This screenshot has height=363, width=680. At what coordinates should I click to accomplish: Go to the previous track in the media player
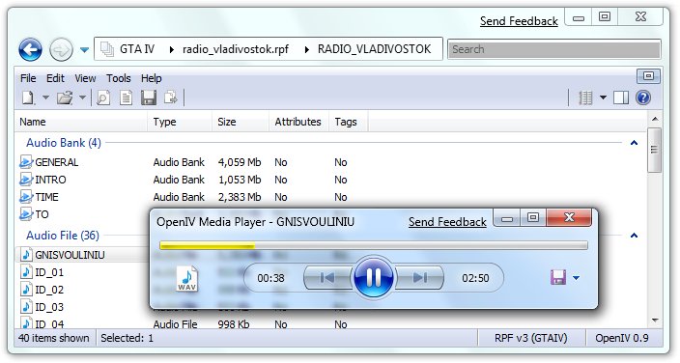pos(327,278)
